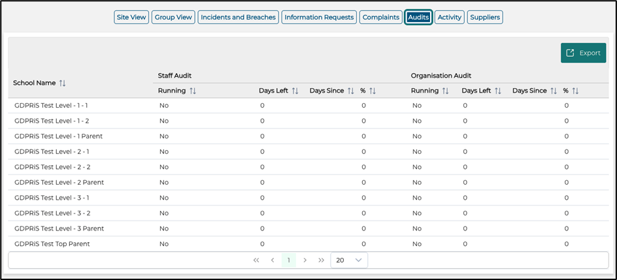
Task: Select page 1 in paginator
Action: [288, 260]
